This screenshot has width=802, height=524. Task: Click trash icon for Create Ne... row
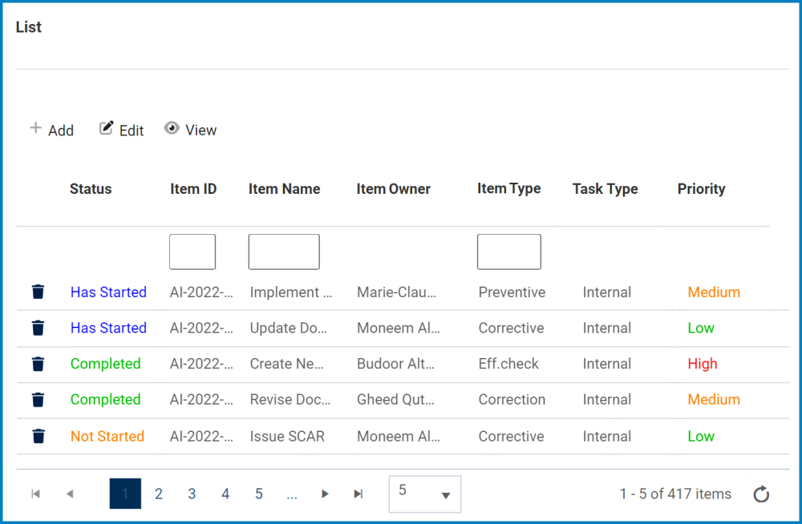tap(38, 364)
